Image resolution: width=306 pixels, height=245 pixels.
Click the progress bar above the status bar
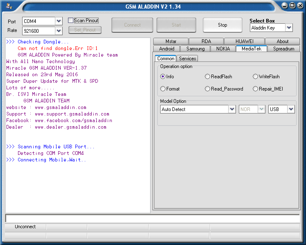click(x=153, y=218)
